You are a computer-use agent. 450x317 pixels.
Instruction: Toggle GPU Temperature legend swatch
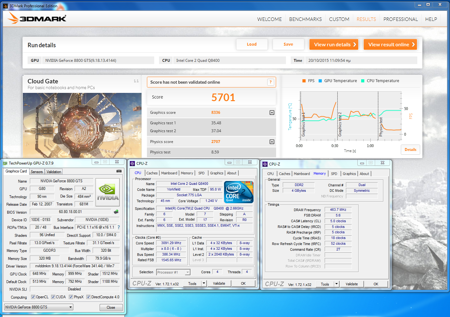point(320,81)
